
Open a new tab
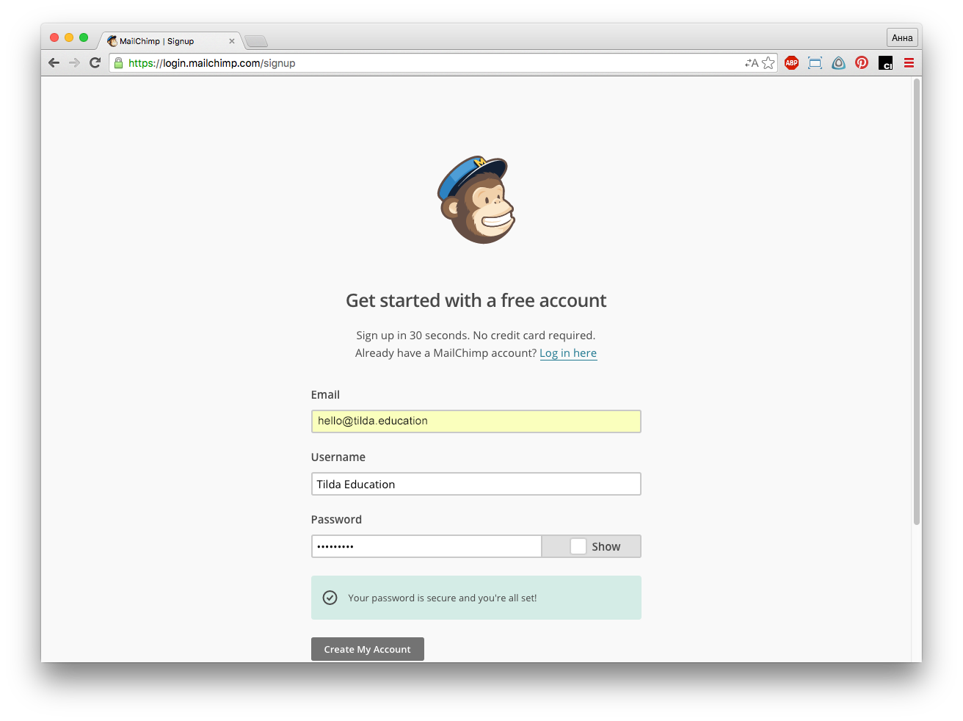point(256,41)
